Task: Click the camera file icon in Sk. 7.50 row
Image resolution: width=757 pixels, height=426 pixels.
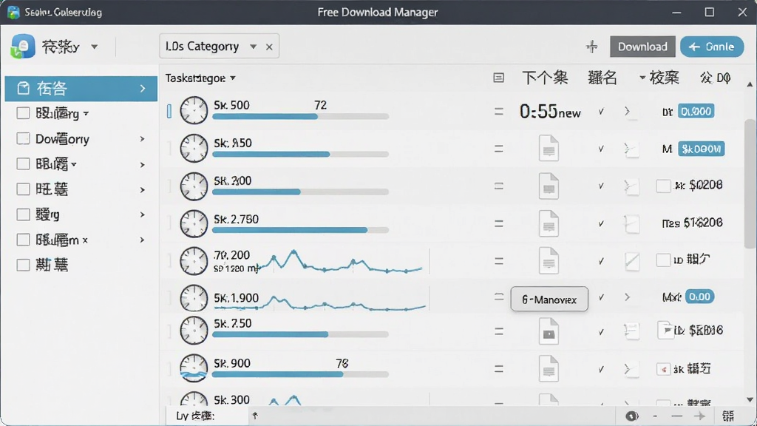Action: (x=549, y=331)
